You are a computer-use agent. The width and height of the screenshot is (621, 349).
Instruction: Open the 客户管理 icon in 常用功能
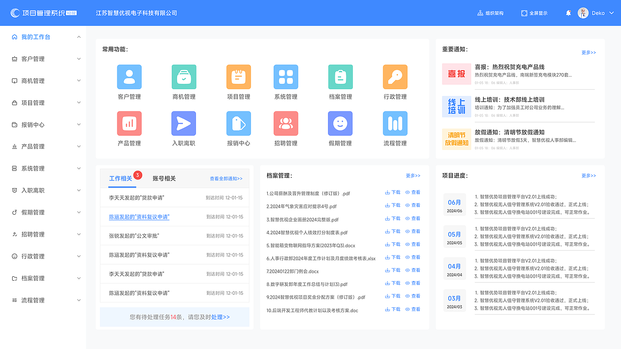point(129,77)
